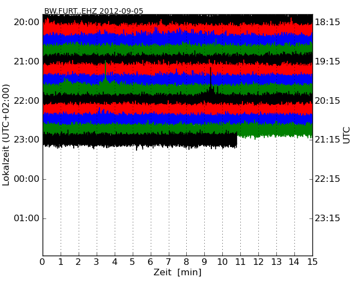Viewport: 355px width, 284px height.
Task: Click the 9 minute tick label
Action: tap(204, 262)
